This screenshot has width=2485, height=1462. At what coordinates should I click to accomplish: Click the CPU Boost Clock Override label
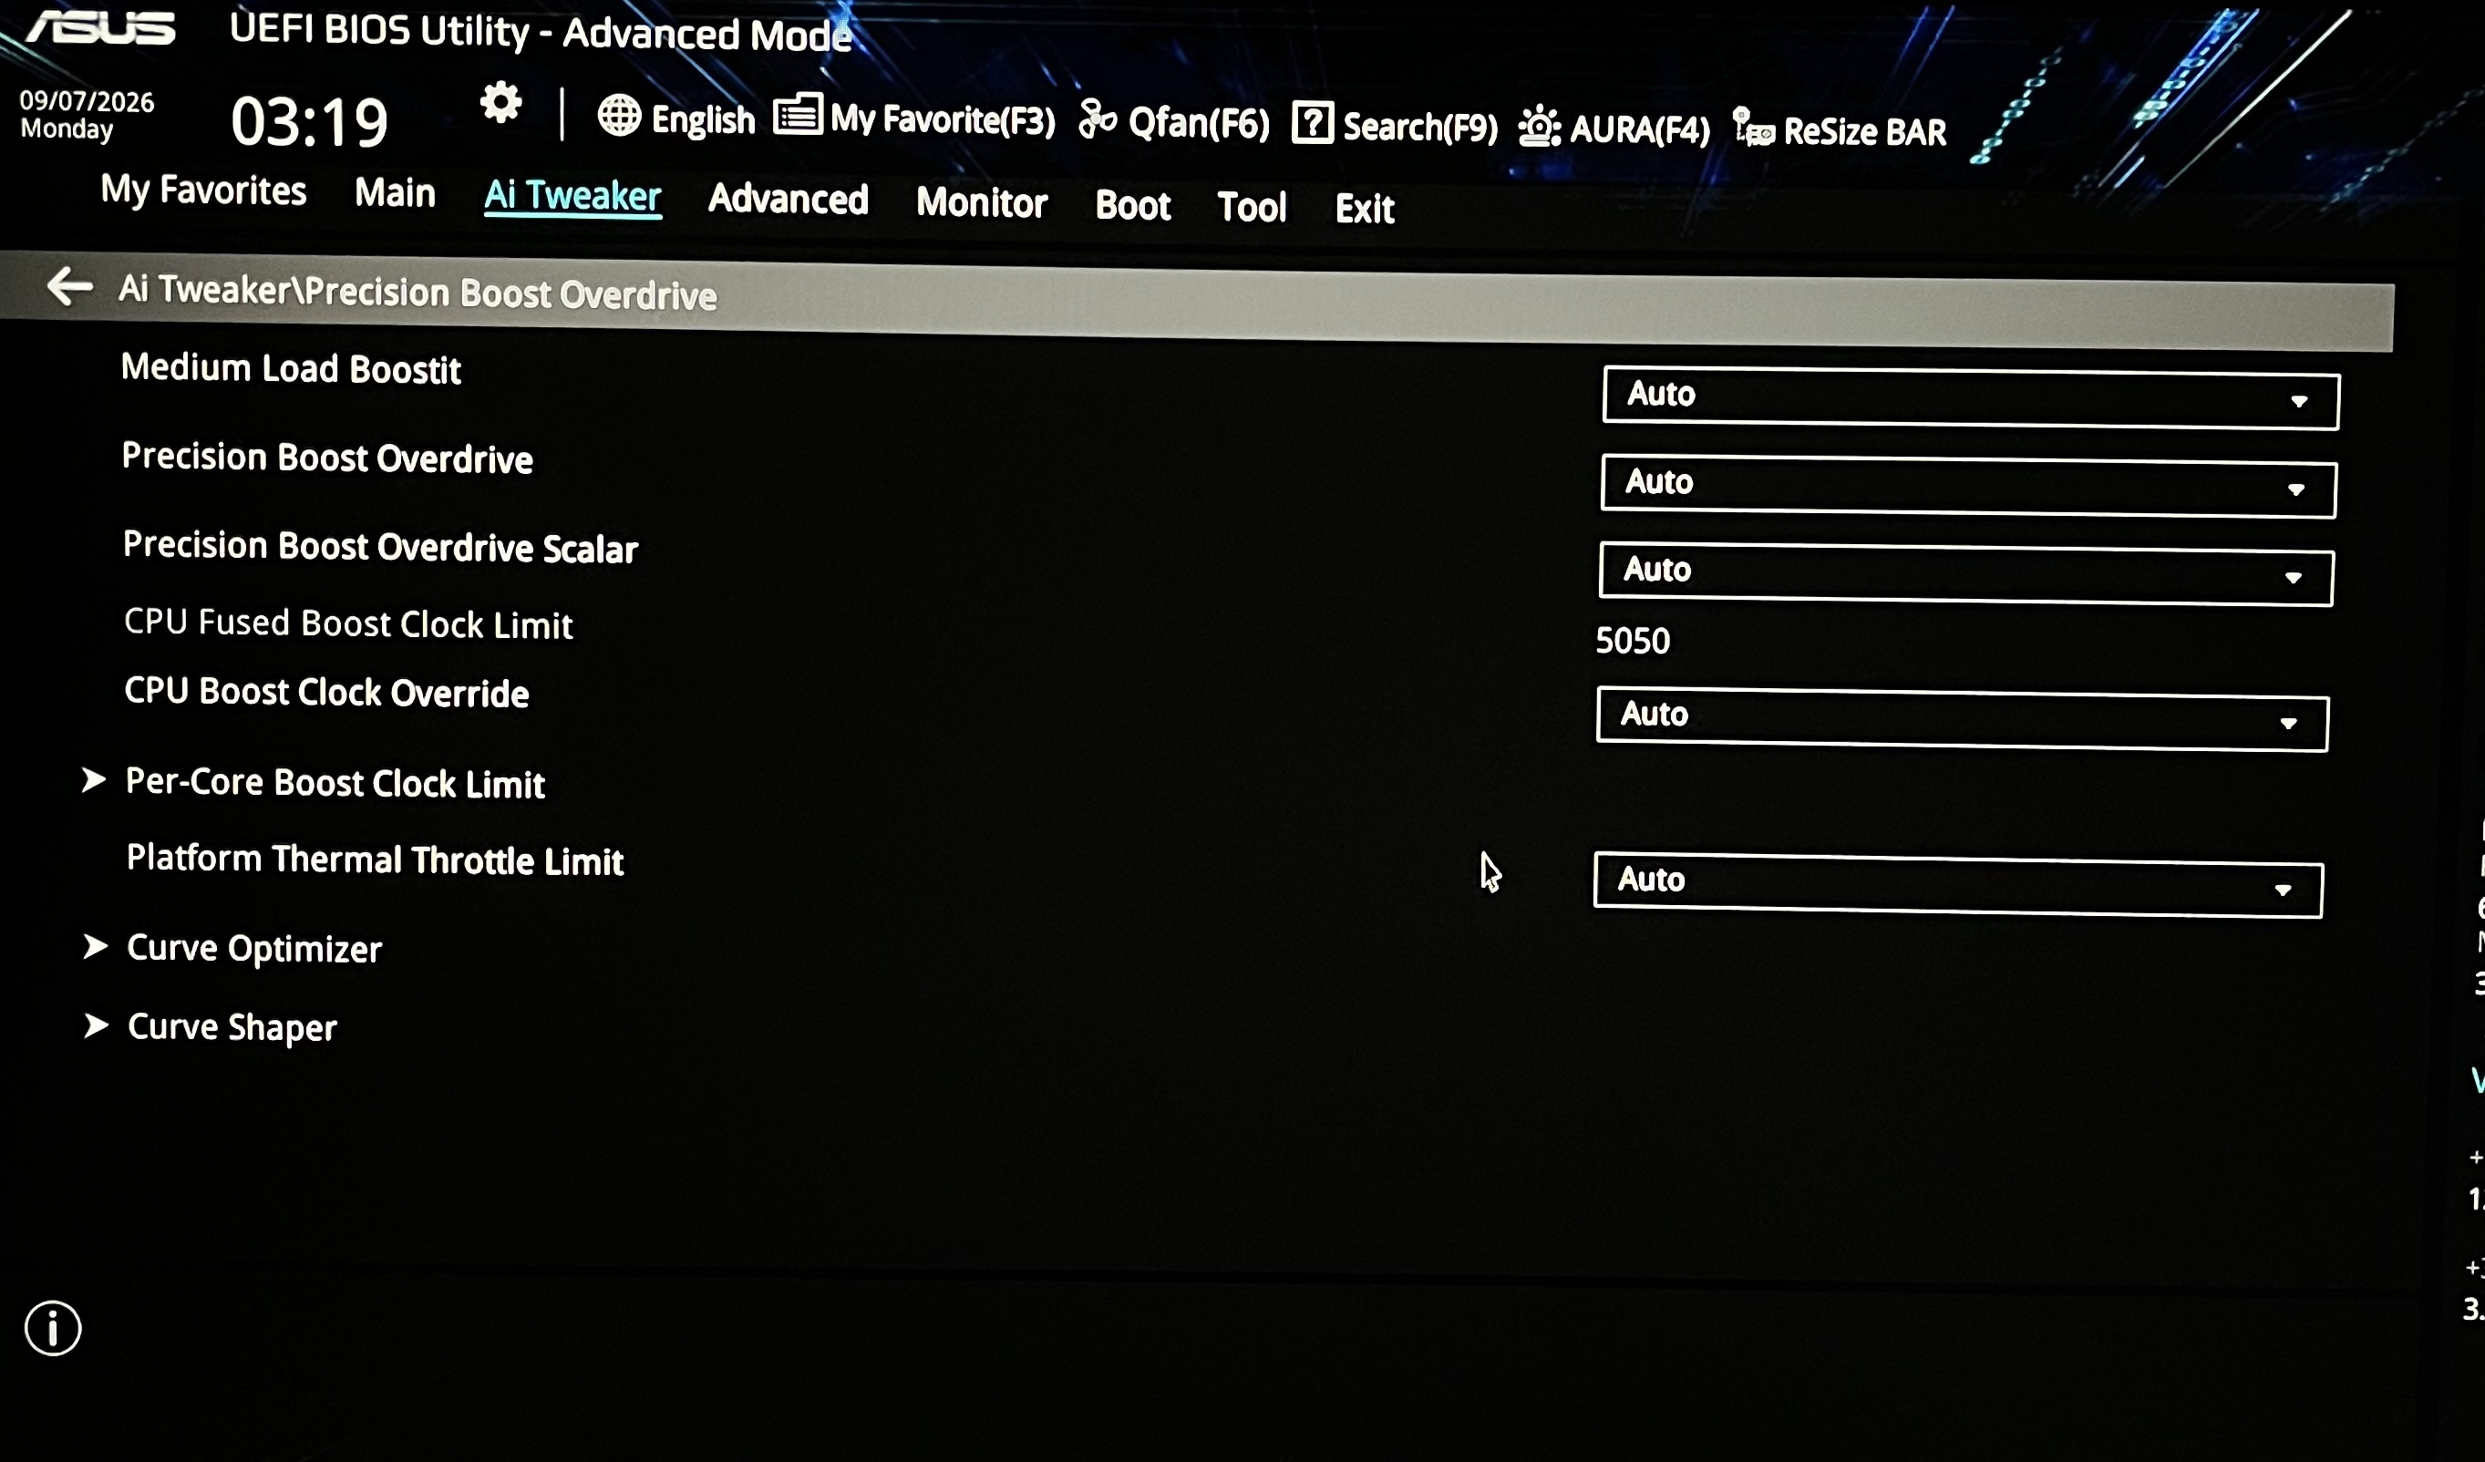[x=326, y=692]
